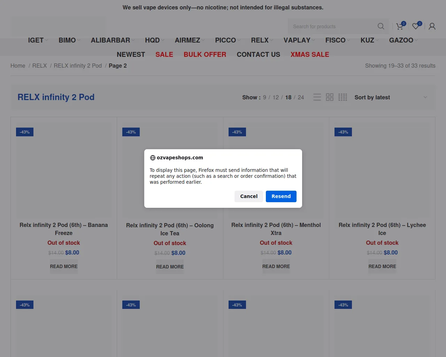Click the $8.00 price under Lychee Ice
Image resolution: width=446 pixels, height=357 pixels.
391,252
